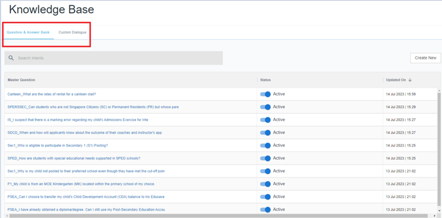Open Sec1 Who is eligible S1 Posting question

58,145
